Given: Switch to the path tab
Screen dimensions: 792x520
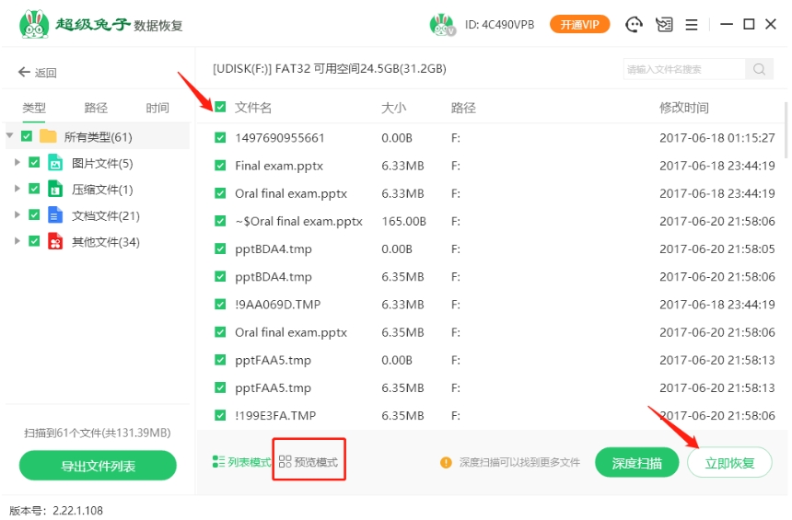Looking at the screenshot, I should (96, 108).
